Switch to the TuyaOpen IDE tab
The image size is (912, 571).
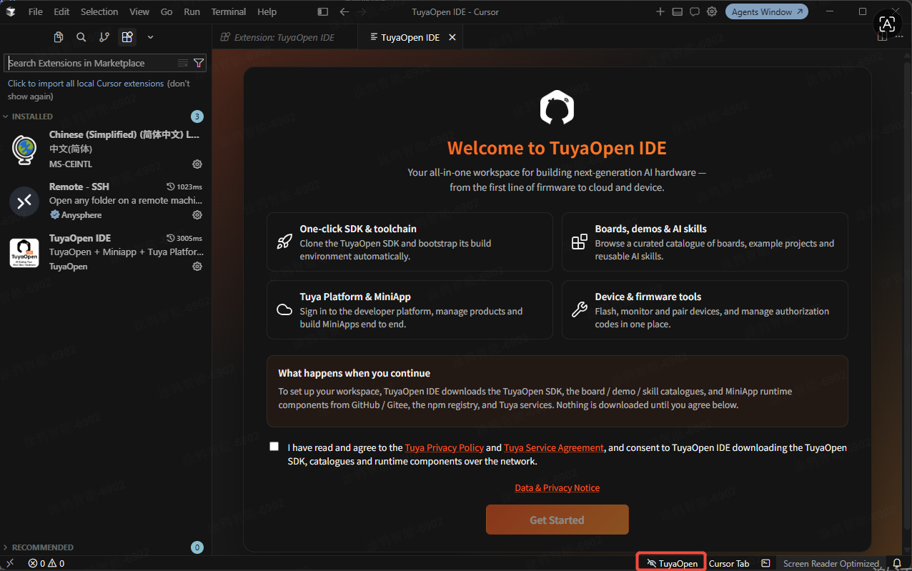(410, 37)
